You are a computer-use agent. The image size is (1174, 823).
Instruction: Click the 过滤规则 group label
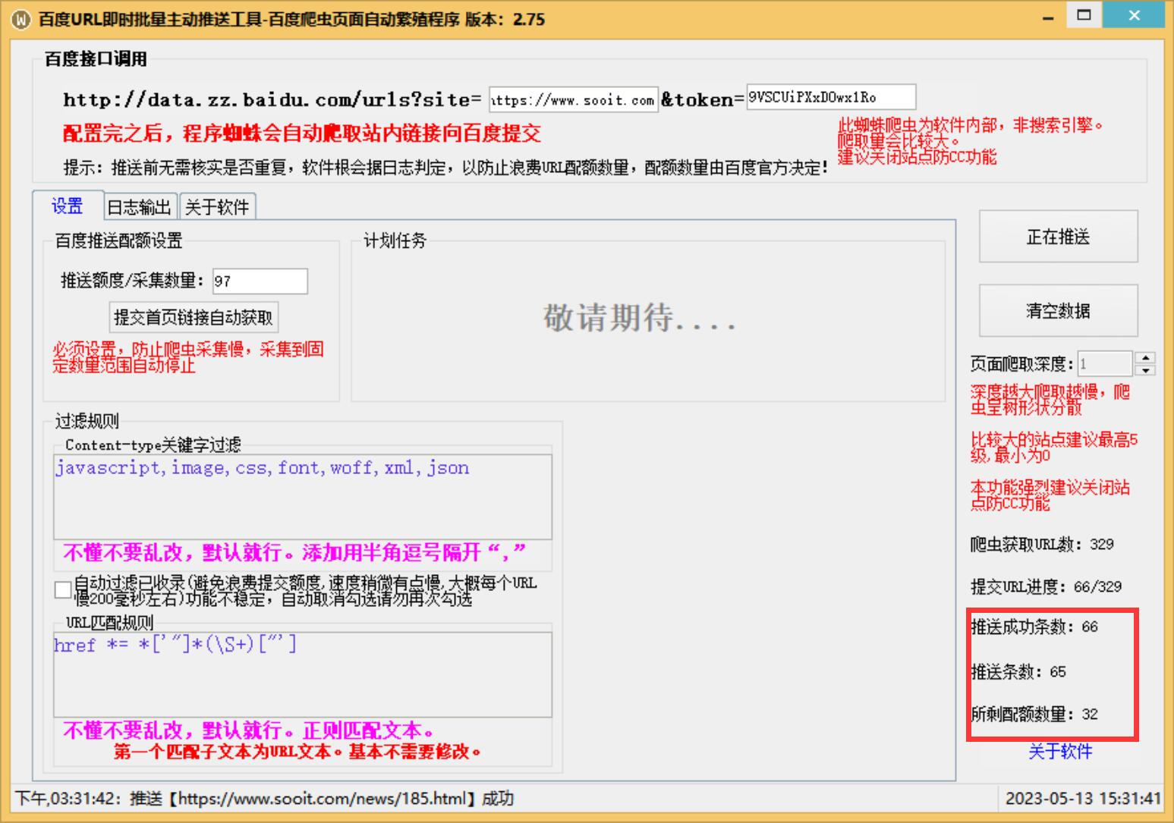coord(87,422)
